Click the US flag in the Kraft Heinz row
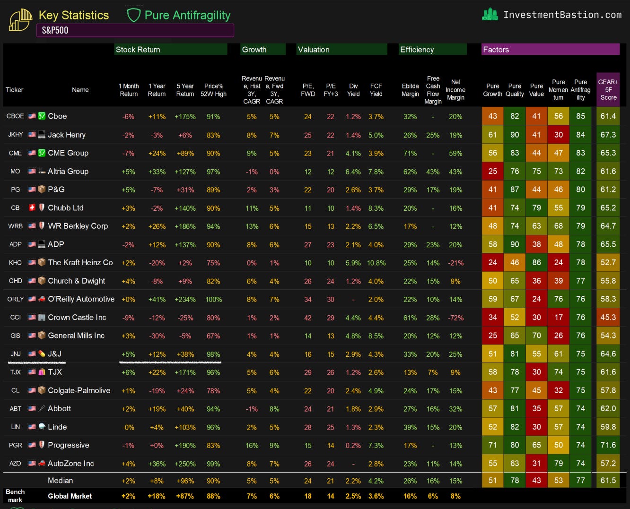The height and width of the screenshot is (509, 630). point(32,263)
